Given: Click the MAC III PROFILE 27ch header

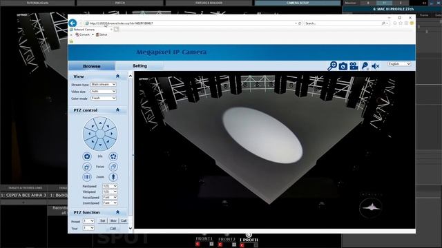Looking at the screenshot, I should pyautogui.click(x=394, y=9).
